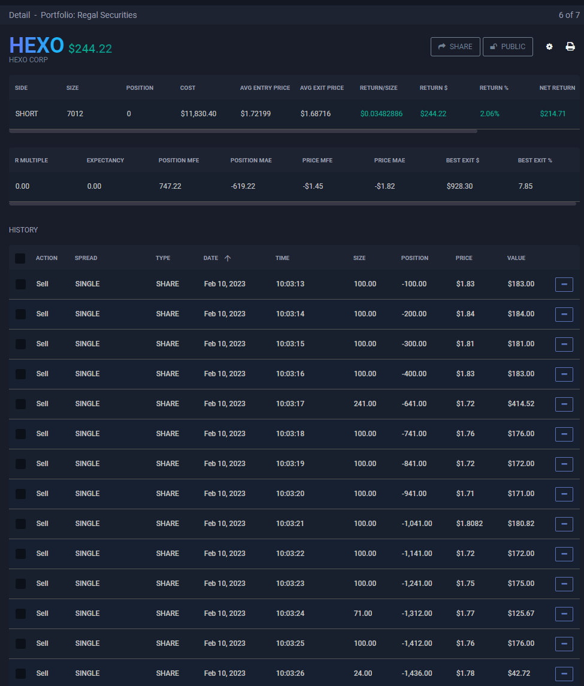
Task: Click the position value -1,436.00
Action: (417, 674)
